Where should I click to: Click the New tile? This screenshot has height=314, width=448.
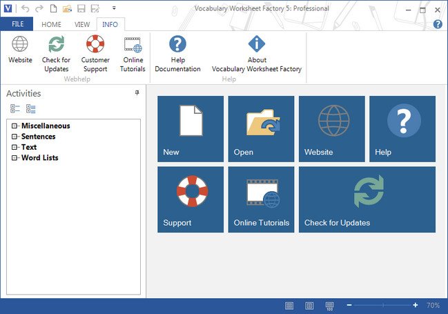(191, 129)
